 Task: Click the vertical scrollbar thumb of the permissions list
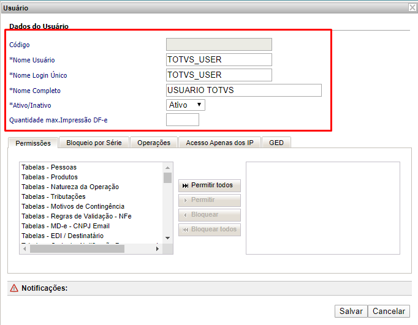pyautogui.click(x=167, y=178)
